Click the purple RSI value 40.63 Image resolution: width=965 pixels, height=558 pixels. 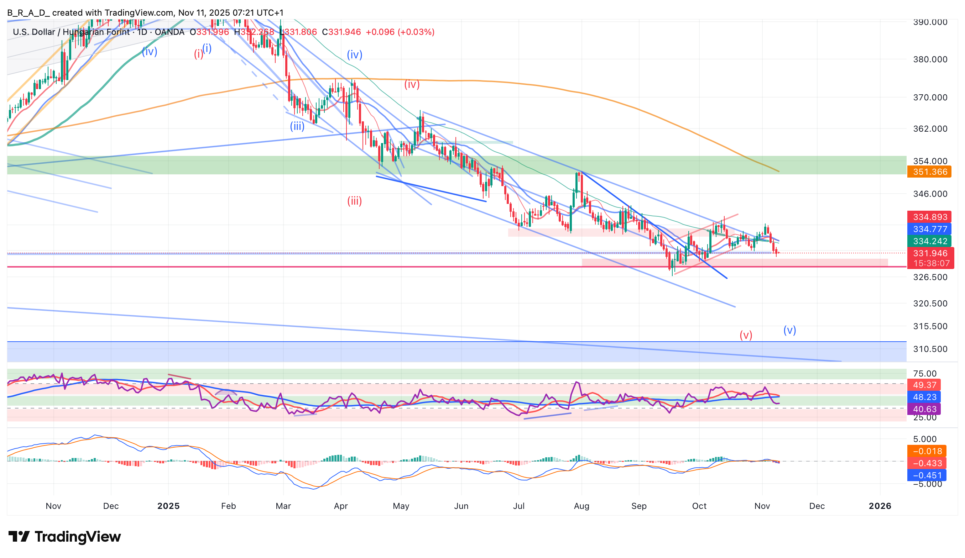point(924,409)
